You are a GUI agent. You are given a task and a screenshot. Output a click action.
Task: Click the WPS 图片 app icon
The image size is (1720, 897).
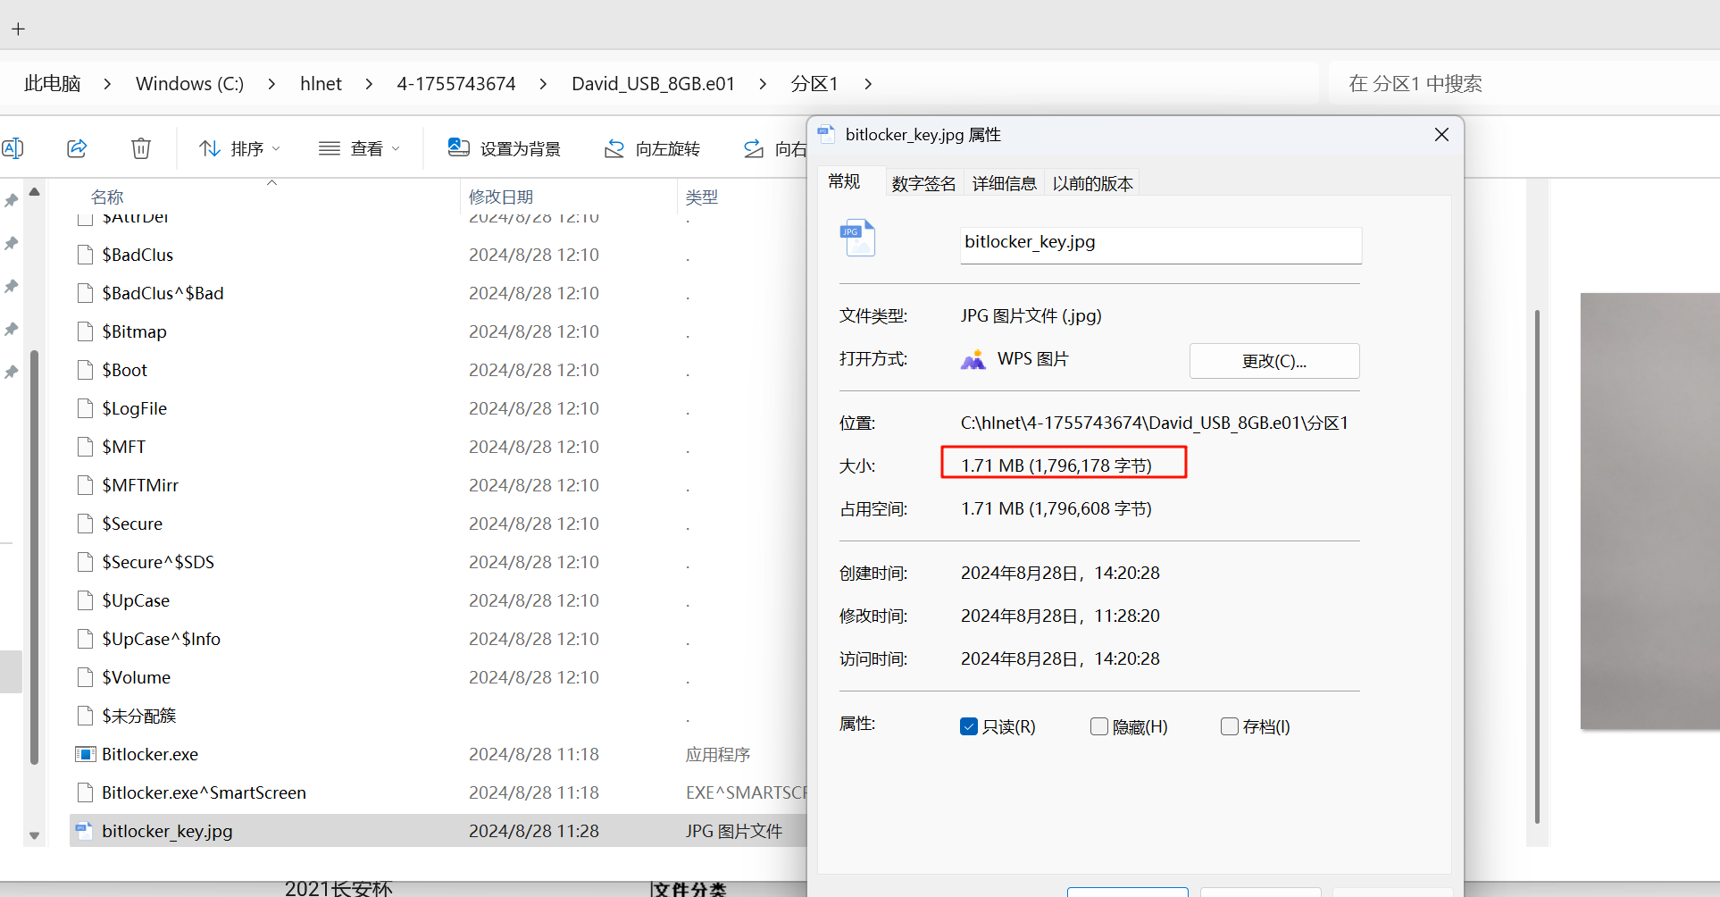973,360
